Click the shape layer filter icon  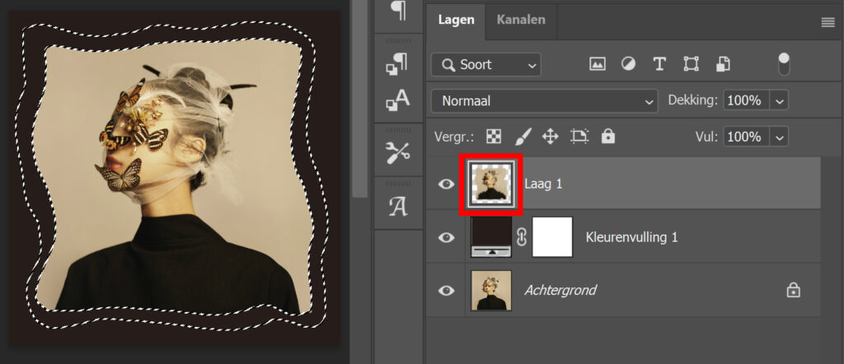pos(691,64)
